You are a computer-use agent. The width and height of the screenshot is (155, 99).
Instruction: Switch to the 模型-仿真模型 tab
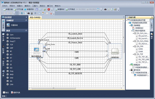pyautogui.click(x=35, y=18)
